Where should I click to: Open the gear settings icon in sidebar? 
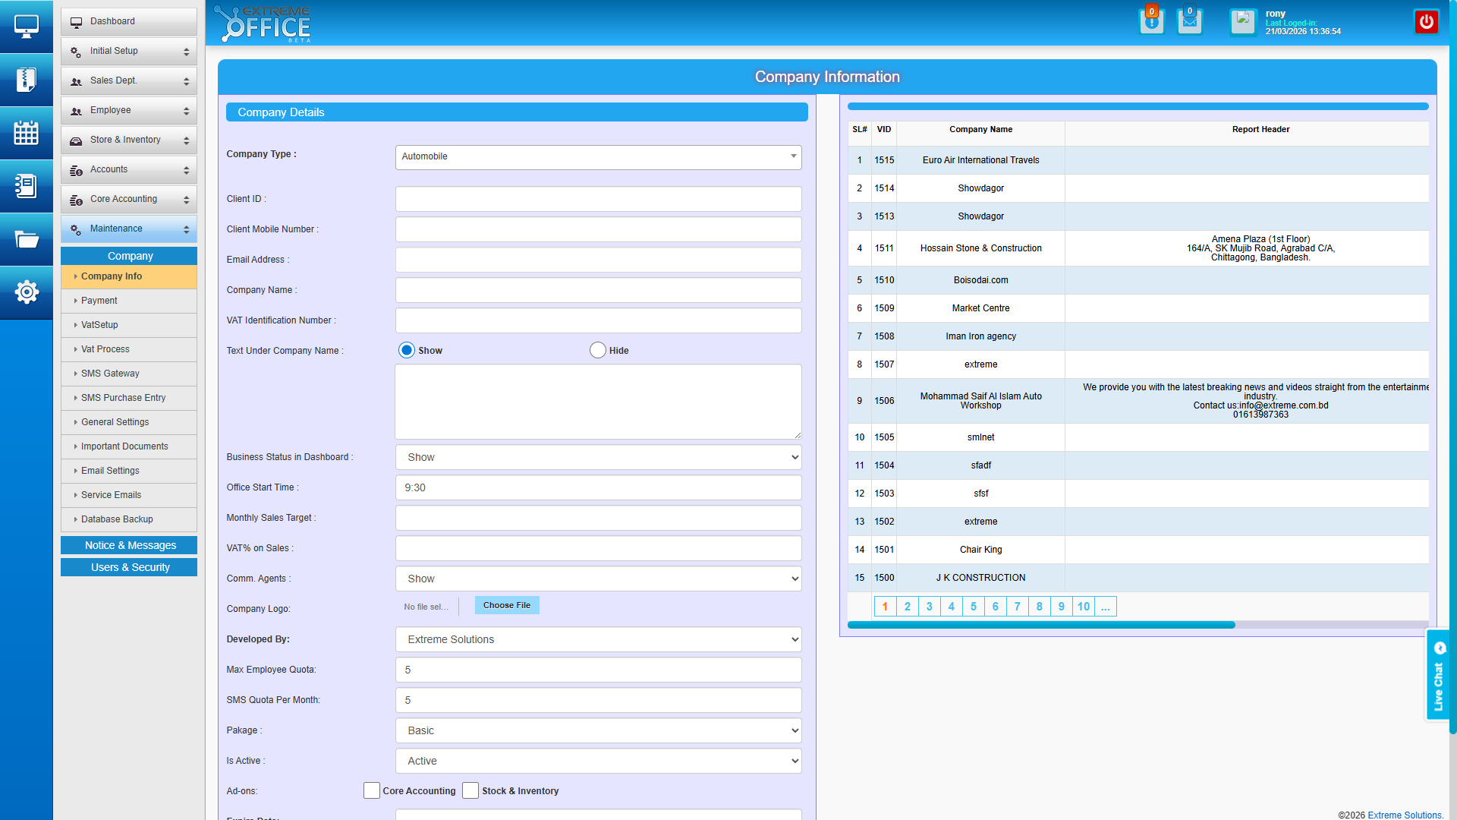click(26, 292)
